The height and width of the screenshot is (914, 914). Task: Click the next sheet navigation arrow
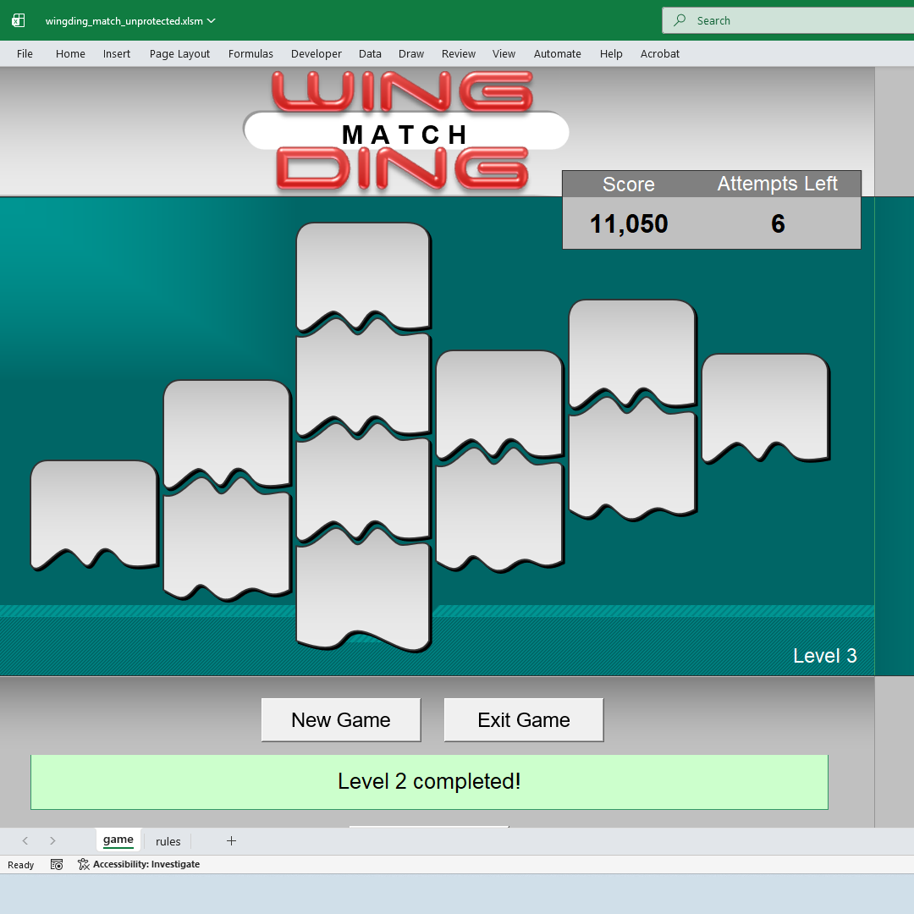pos(52,840)
